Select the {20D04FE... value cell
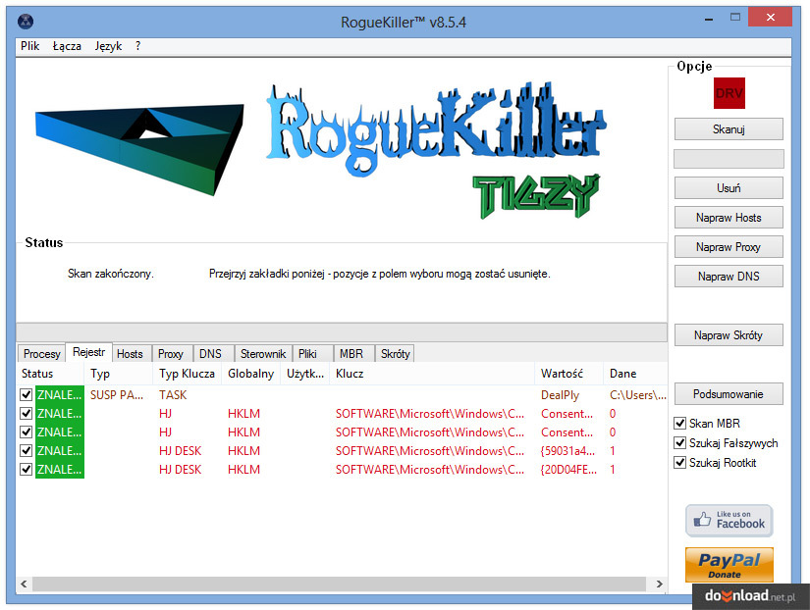The image size is (810, 610). tap(568, 469)
